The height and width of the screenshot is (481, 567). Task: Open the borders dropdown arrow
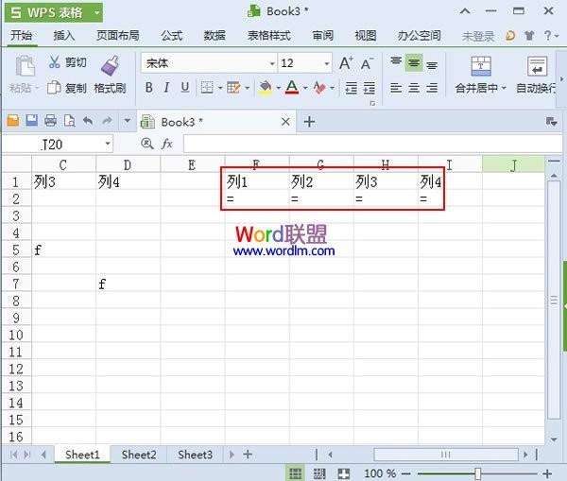[220, 88]
